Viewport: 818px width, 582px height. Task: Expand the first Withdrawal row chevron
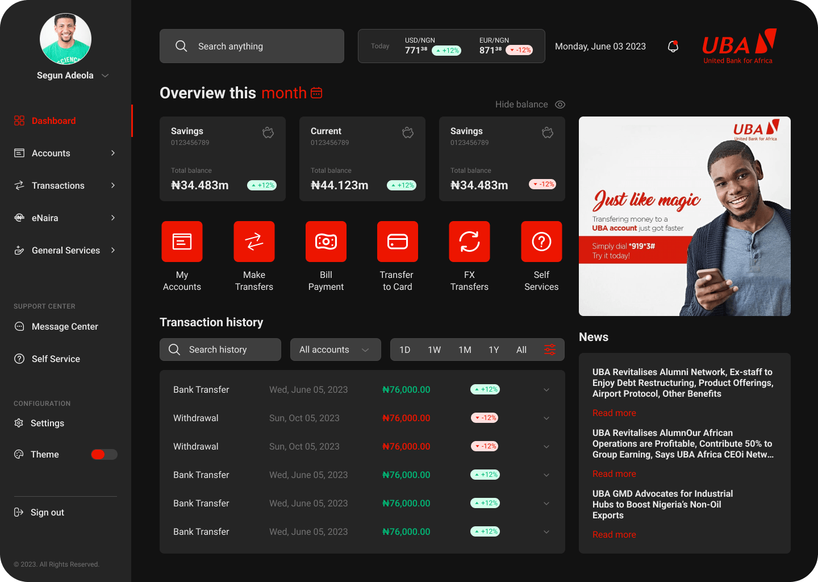coord(546,418)
